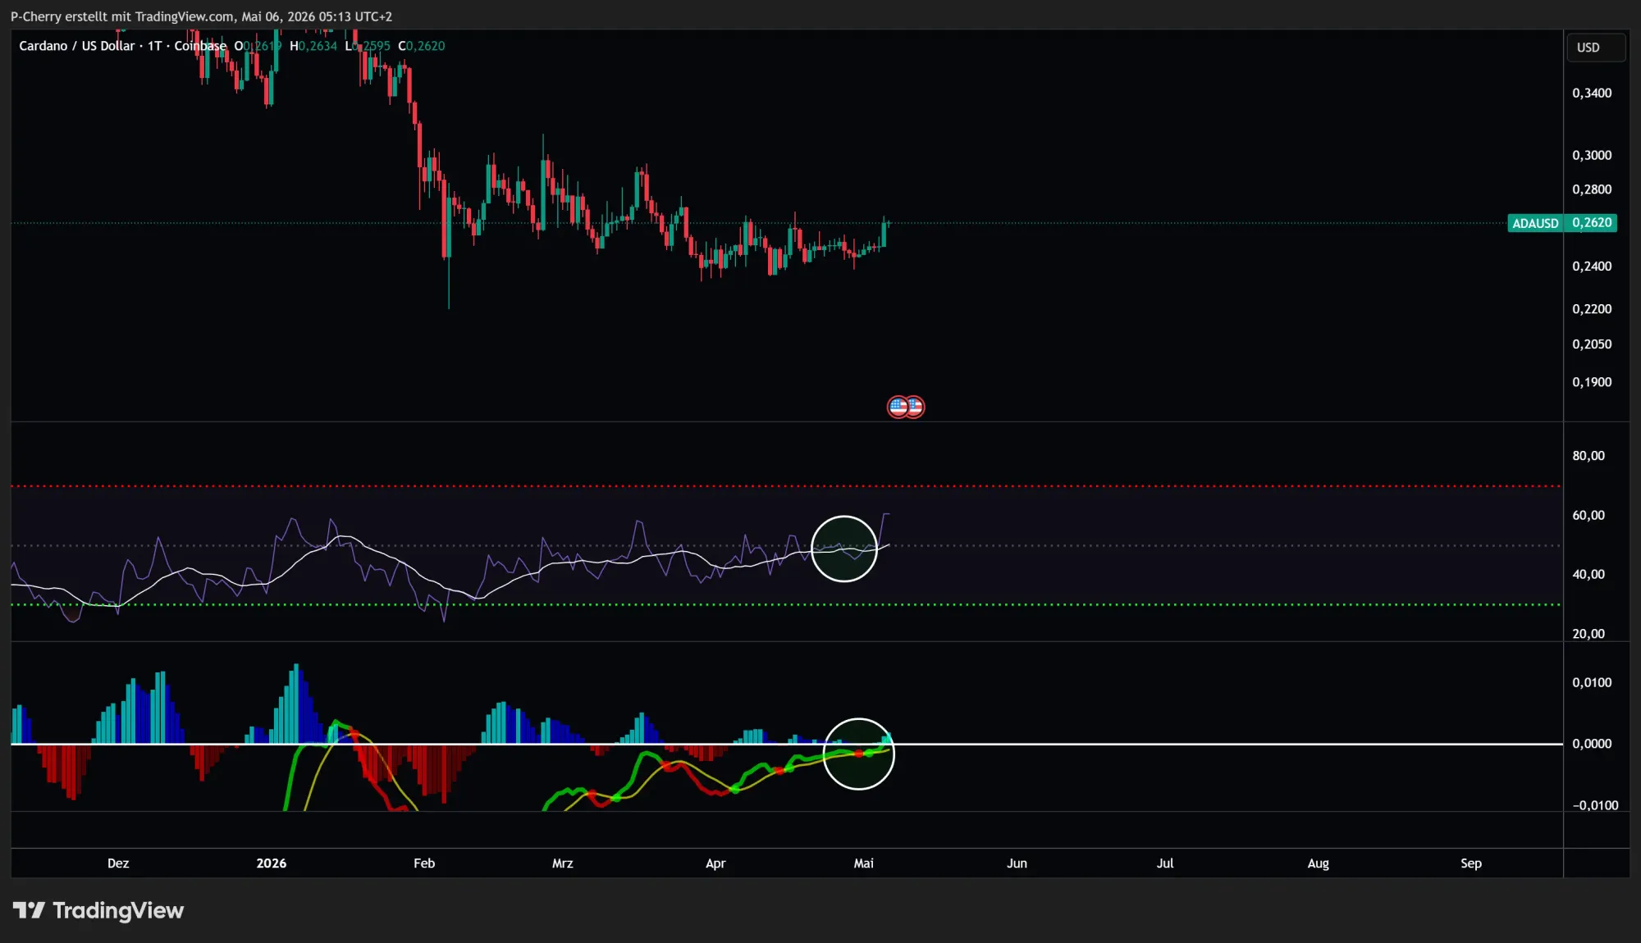Click the 0,2800 price axis label

point(1592,189)
